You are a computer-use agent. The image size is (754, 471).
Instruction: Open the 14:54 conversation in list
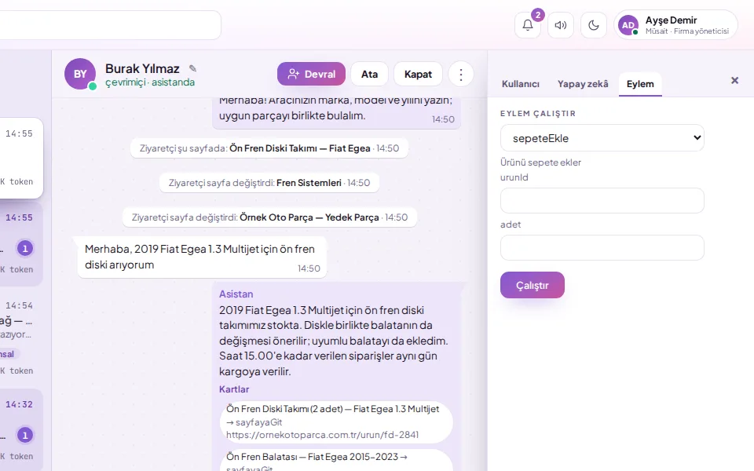click(x=20, y=338)
